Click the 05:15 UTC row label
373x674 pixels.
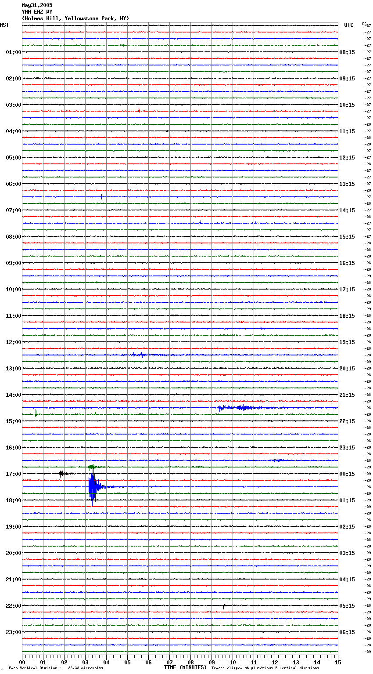(x=347, y=606)
